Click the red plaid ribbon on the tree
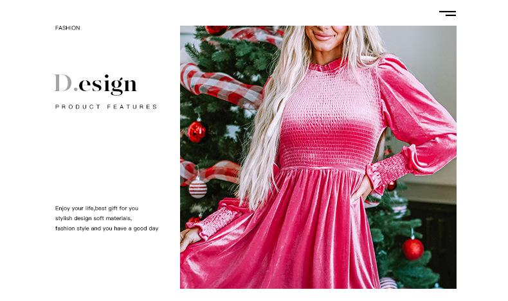Image resolution: width=508 pixels, height=301 pixels. pos(221,85)
